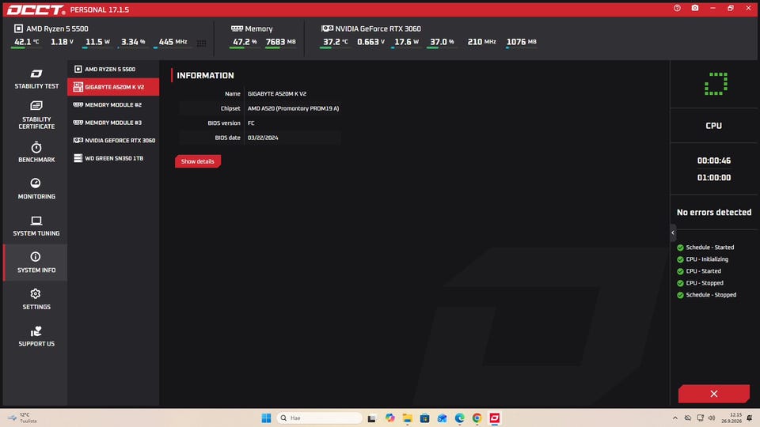Show hidden system tray icons

tap(675, 418)
